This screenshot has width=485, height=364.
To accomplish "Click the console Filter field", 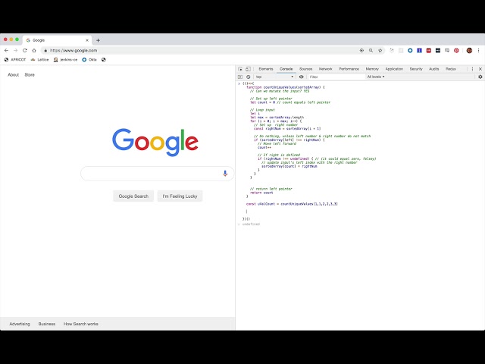I will tap(336, 77).
